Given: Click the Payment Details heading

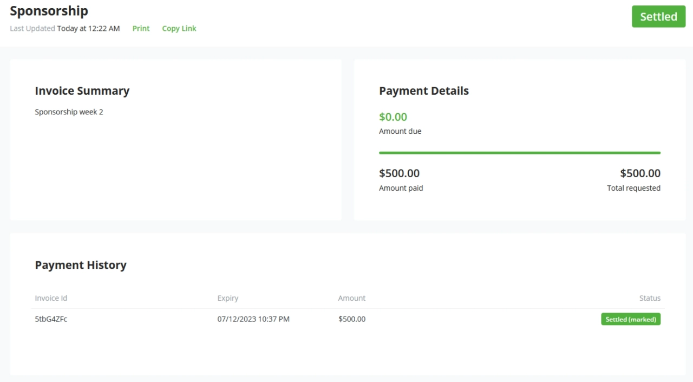Looking at the screenshot, I should pos(424,91).
